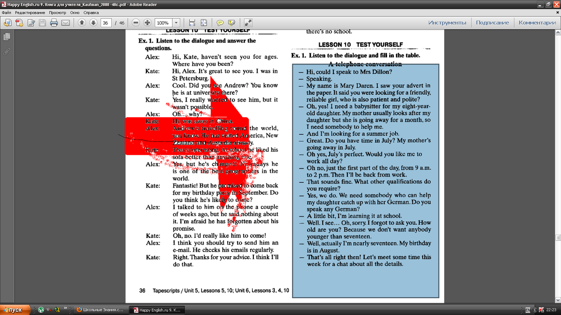
Task: Switch to full screen reading mode
Action: [x=248, y=23]
